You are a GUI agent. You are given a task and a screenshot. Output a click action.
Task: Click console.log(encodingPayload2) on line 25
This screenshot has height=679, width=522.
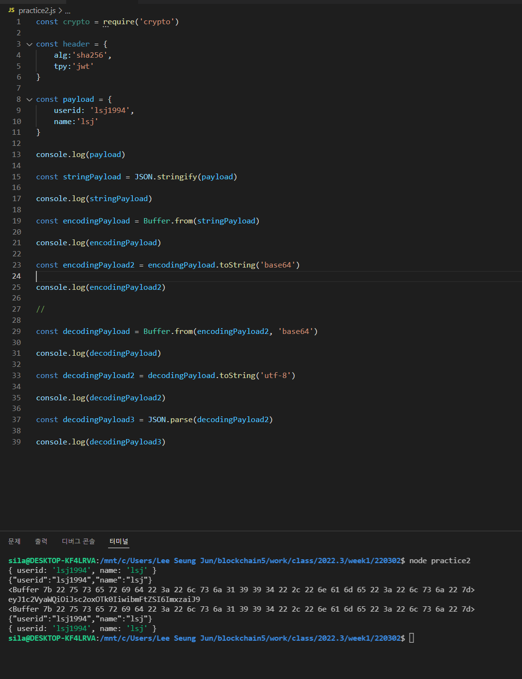coord(101,287)
